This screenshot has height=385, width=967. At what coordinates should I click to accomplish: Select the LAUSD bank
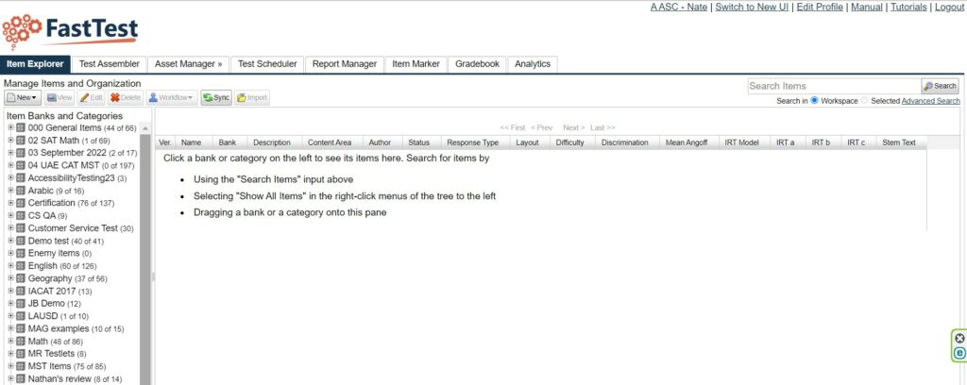pos(58,316)
